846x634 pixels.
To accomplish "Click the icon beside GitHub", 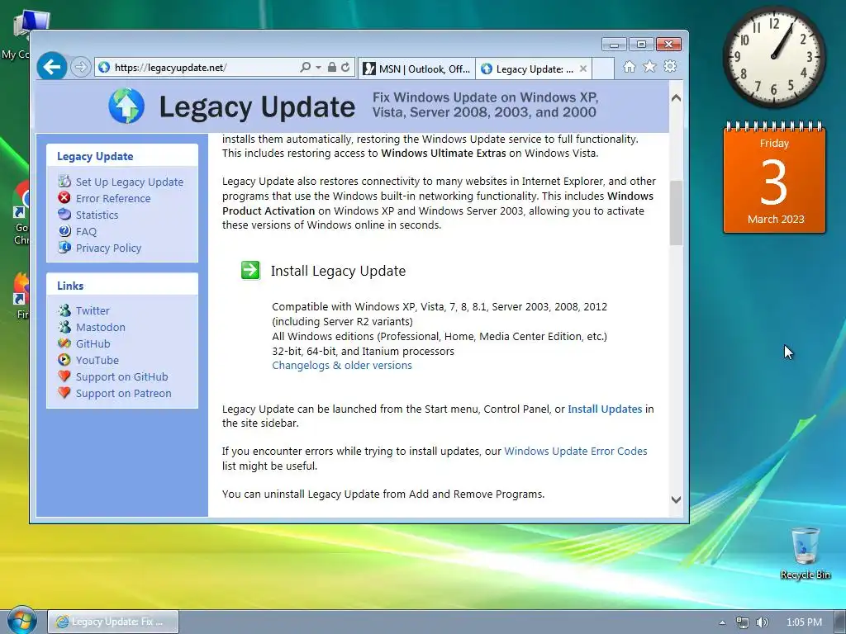I will click(x=64, y=343).
